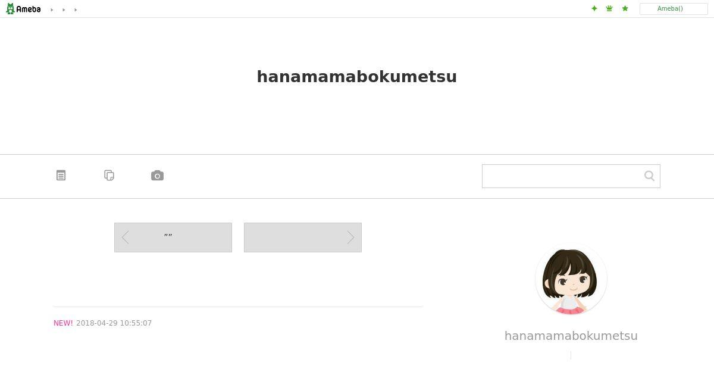This screenshot has height=375, width=714.
Task: Click the post timestamp 2018-04-29 10:55:07
Action: (x=114, y=323)
